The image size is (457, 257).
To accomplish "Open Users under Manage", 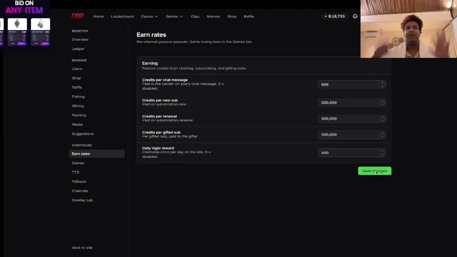I will 77,69.
